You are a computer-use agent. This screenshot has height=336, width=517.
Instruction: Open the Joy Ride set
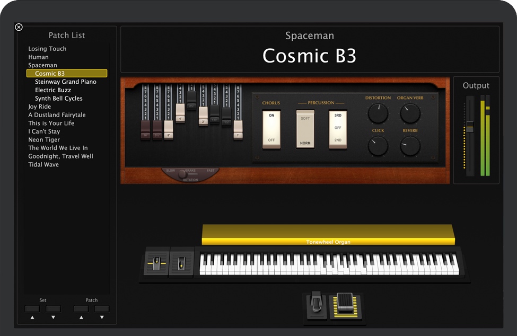pos(40,107)
